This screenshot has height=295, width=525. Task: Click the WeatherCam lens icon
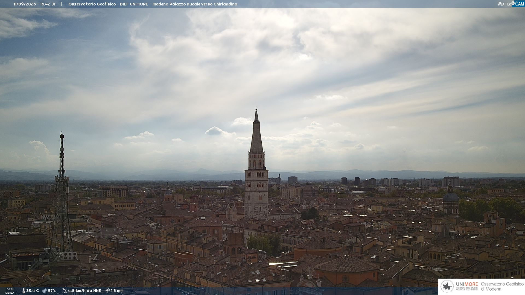pos(513,4)
